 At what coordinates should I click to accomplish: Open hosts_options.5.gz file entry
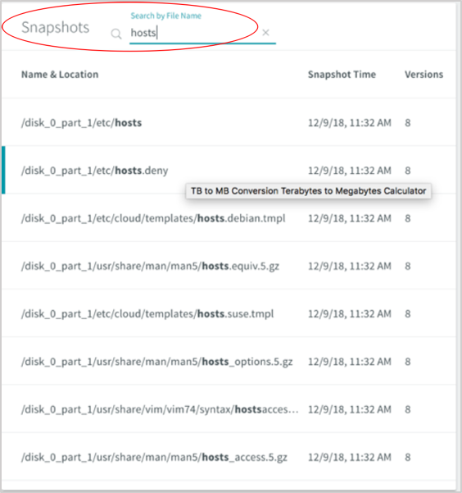[229, 361]
